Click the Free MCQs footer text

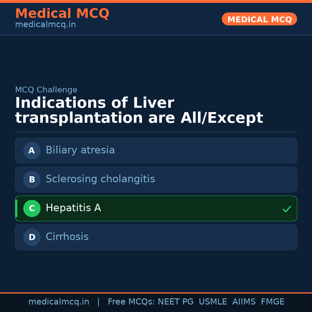[131, 302]
